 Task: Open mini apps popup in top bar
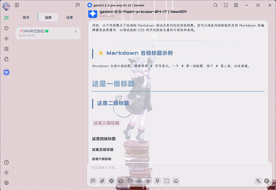[x=236, y=5]
